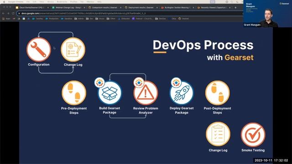Viewport: 292px width, 164px height.
Task: Open the Okta bookmark
Action: click(x=172, y=19)
